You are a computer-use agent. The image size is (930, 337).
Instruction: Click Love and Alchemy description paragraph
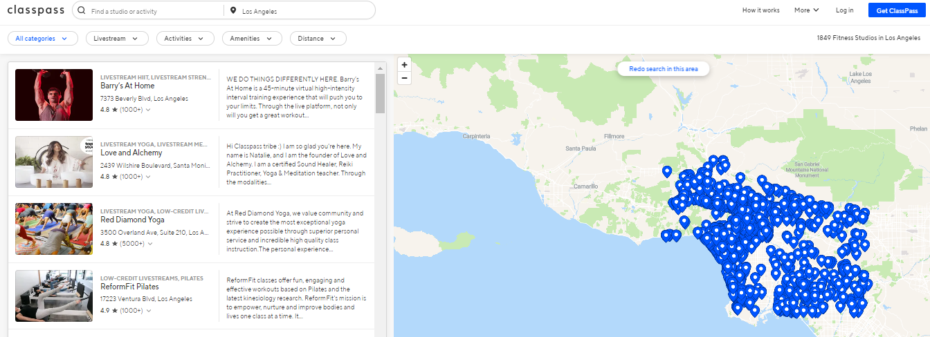[296, 164]
